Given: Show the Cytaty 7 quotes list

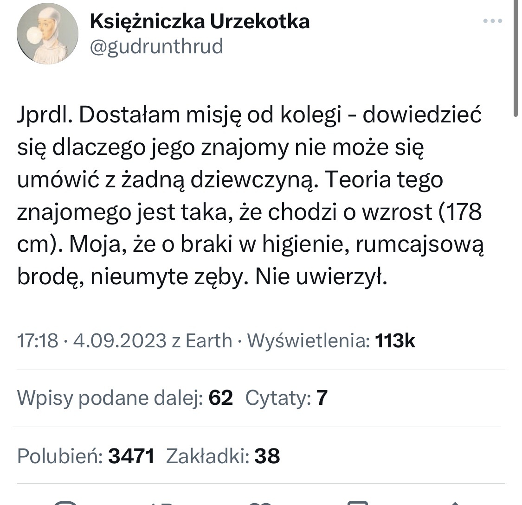Looking at the screenshot, I should coord(286,398).
